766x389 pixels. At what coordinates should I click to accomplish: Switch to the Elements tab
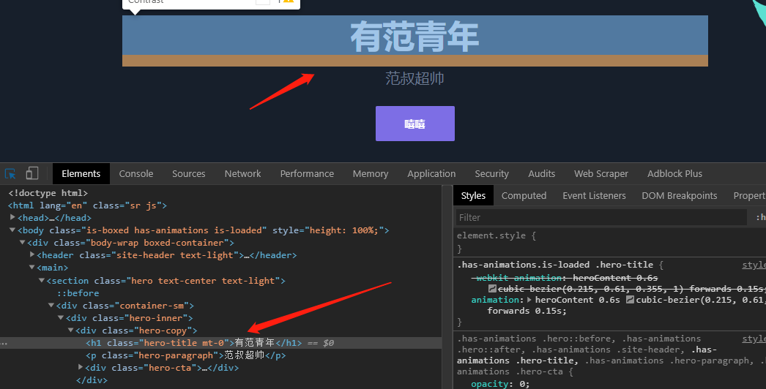(x=81, y=174)
